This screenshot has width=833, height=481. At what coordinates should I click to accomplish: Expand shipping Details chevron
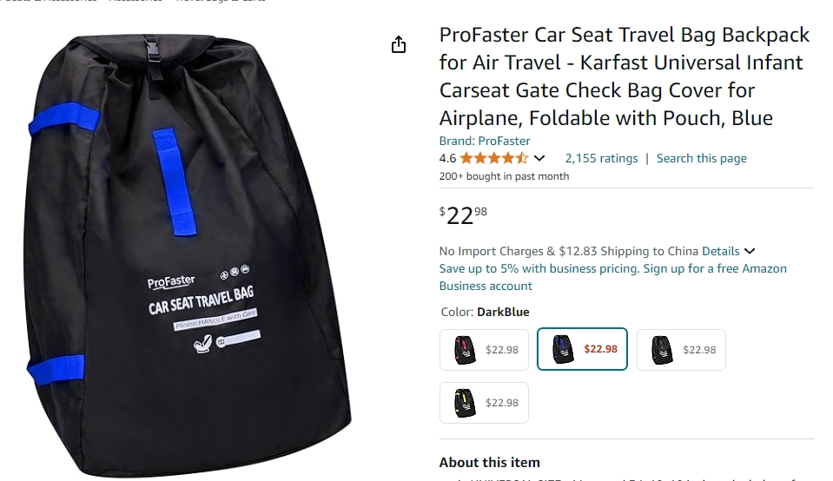[x=750, y=251]
